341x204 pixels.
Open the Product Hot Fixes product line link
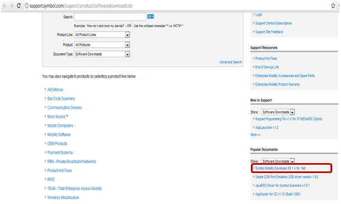tap(59, 170)
